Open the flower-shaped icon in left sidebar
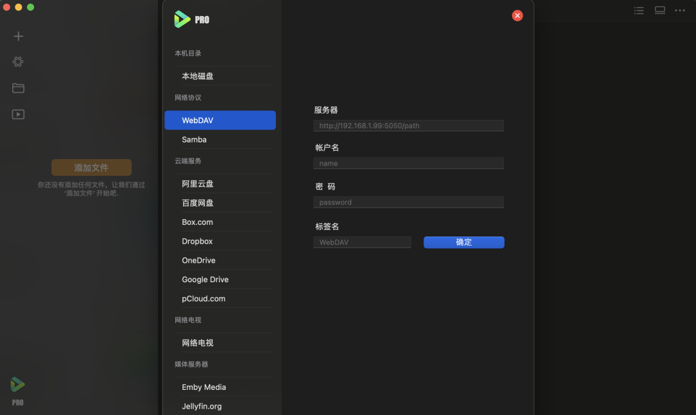 [x=18, y=62]
